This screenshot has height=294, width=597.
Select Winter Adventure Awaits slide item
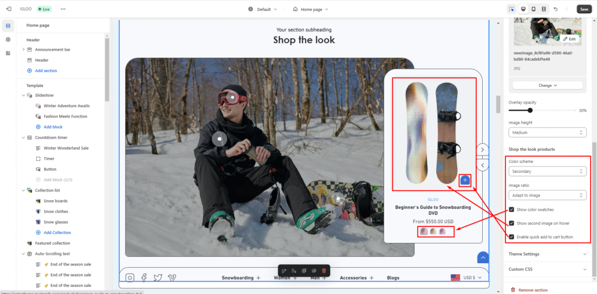point(66,106)
